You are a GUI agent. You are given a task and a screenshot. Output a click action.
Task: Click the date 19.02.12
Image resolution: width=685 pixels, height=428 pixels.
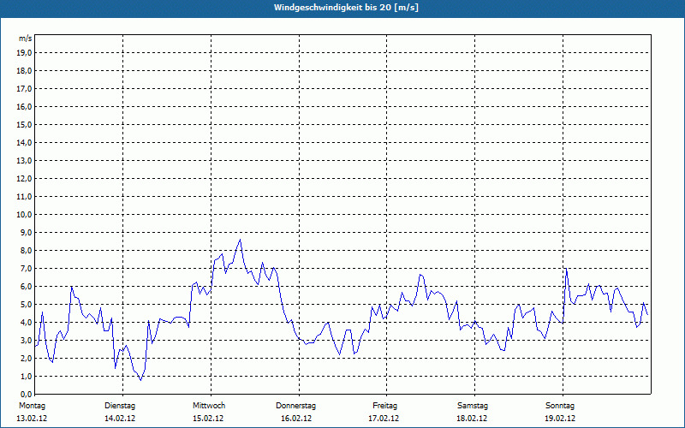(x=560, y=419)
